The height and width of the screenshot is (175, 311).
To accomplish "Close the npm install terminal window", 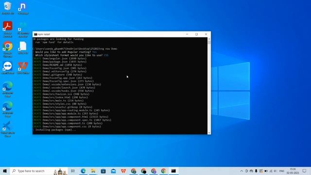I will coord(206,34).
